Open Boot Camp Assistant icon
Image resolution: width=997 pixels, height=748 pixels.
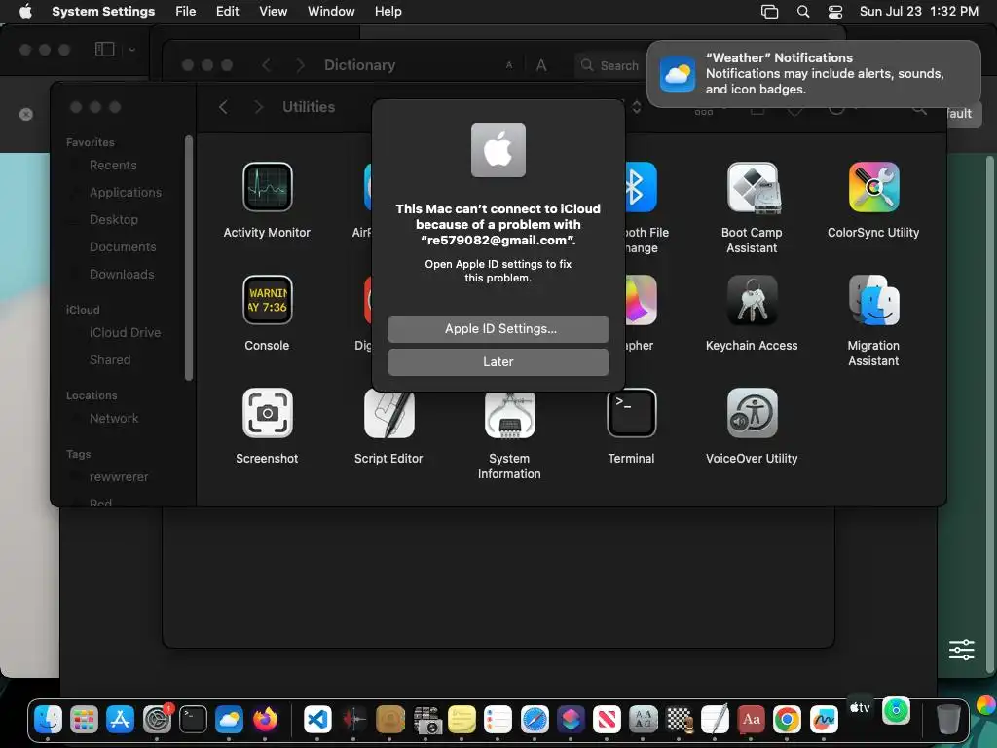click(754, 187)
